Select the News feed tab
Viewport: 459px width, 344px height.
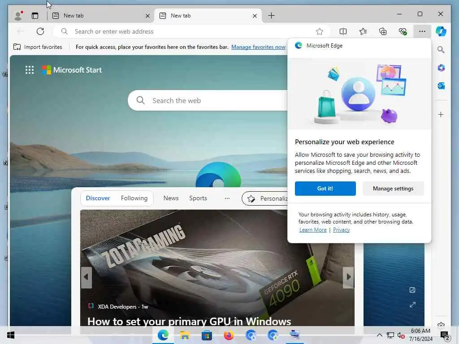point(171,198)
